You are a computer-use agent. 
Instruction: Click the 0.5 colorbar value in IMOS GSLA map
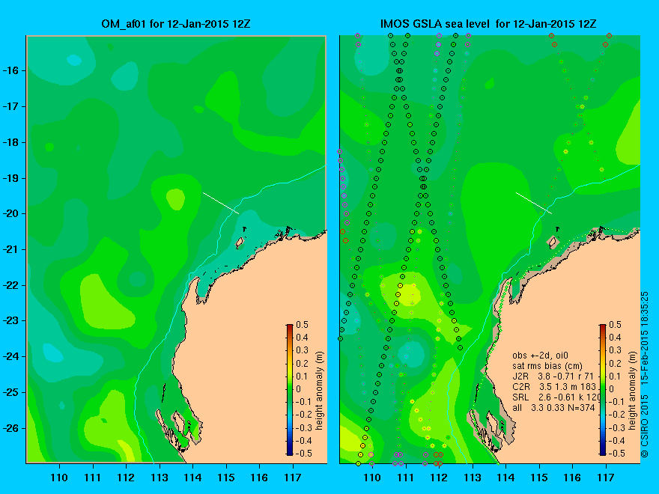(x=615, y=325)
